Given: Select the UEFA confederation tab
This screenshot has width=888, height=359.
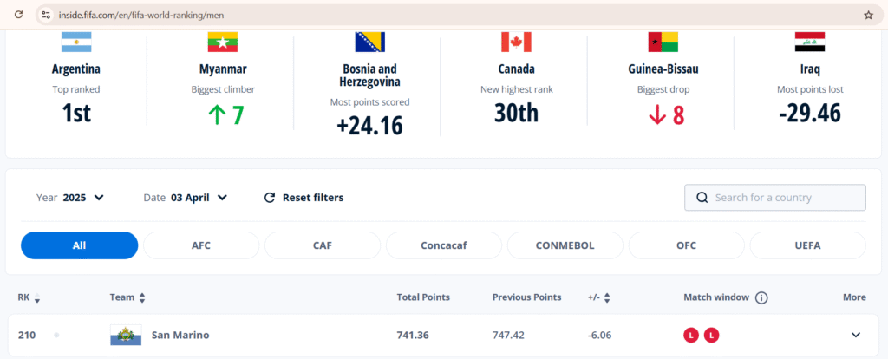Looking at the screenshot, I should tap(807, 245).
